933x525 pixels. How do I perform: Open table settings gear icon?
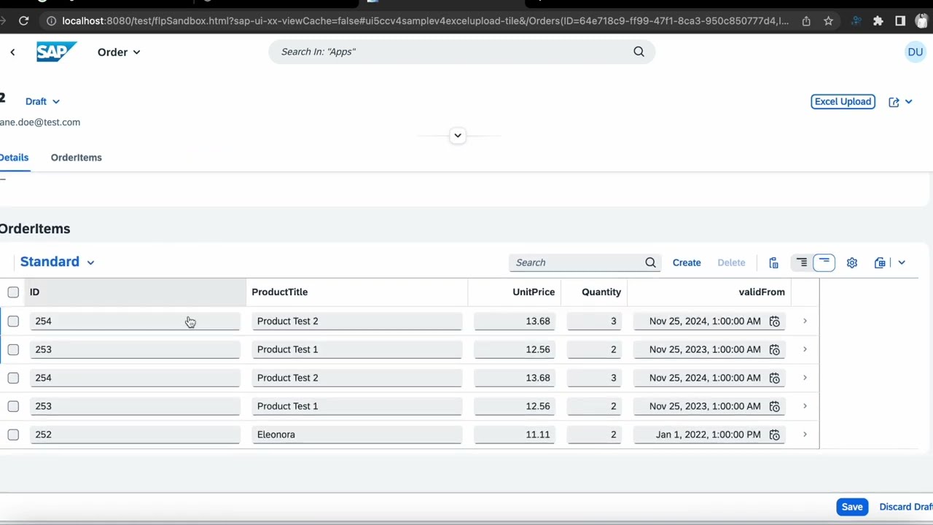(x=851, y=262)
